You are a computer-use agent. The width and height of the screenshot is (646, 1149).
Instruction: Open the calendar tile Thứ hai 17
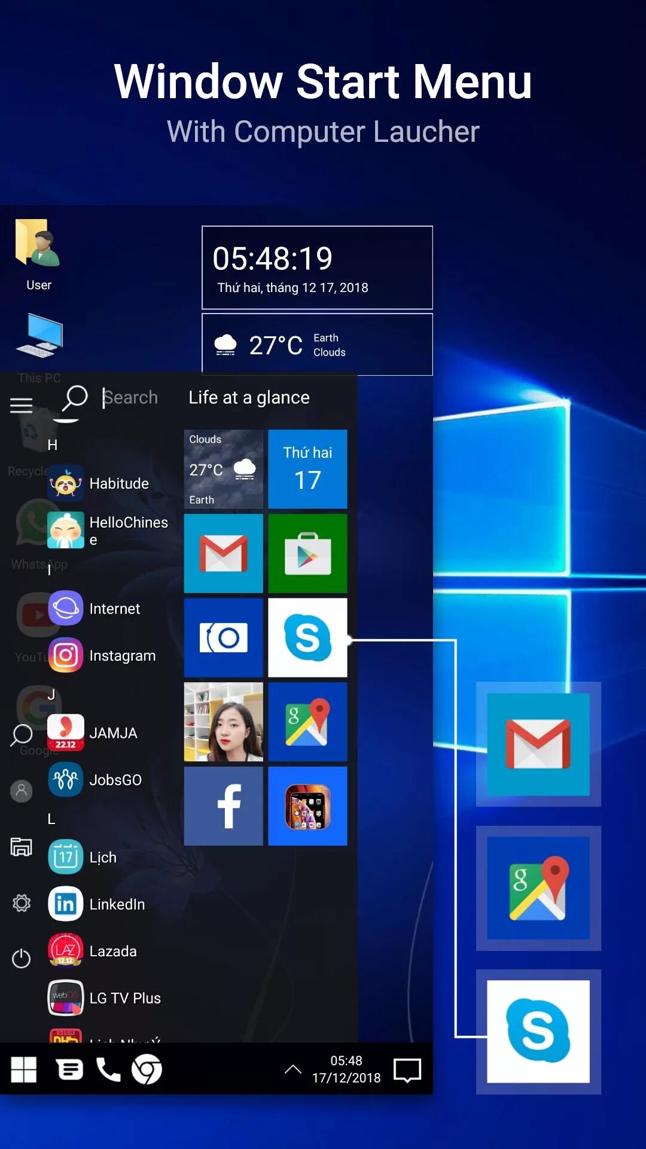click(x=307, y=469)
